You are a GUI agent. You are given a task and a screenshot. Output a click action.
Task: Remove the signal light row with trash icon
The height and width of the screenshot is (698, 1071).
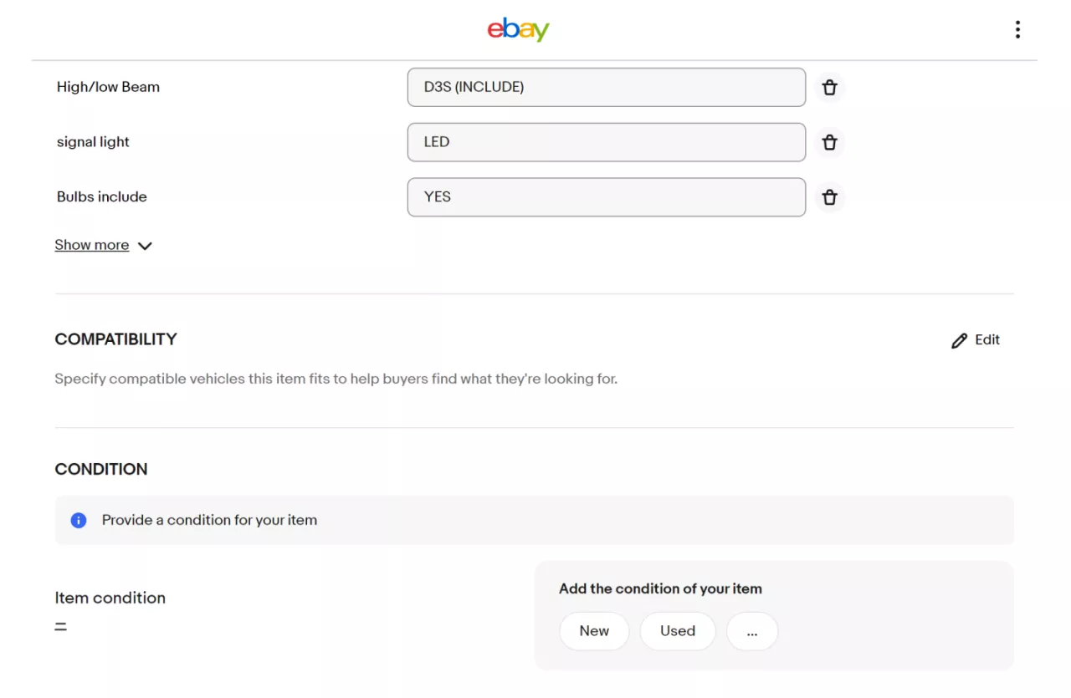coord(829,143)
